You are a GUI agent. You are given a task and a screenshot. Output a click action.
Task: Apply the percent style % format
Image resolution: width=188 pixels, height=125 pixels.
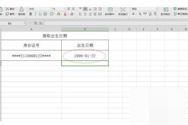[x=140, y=14]
